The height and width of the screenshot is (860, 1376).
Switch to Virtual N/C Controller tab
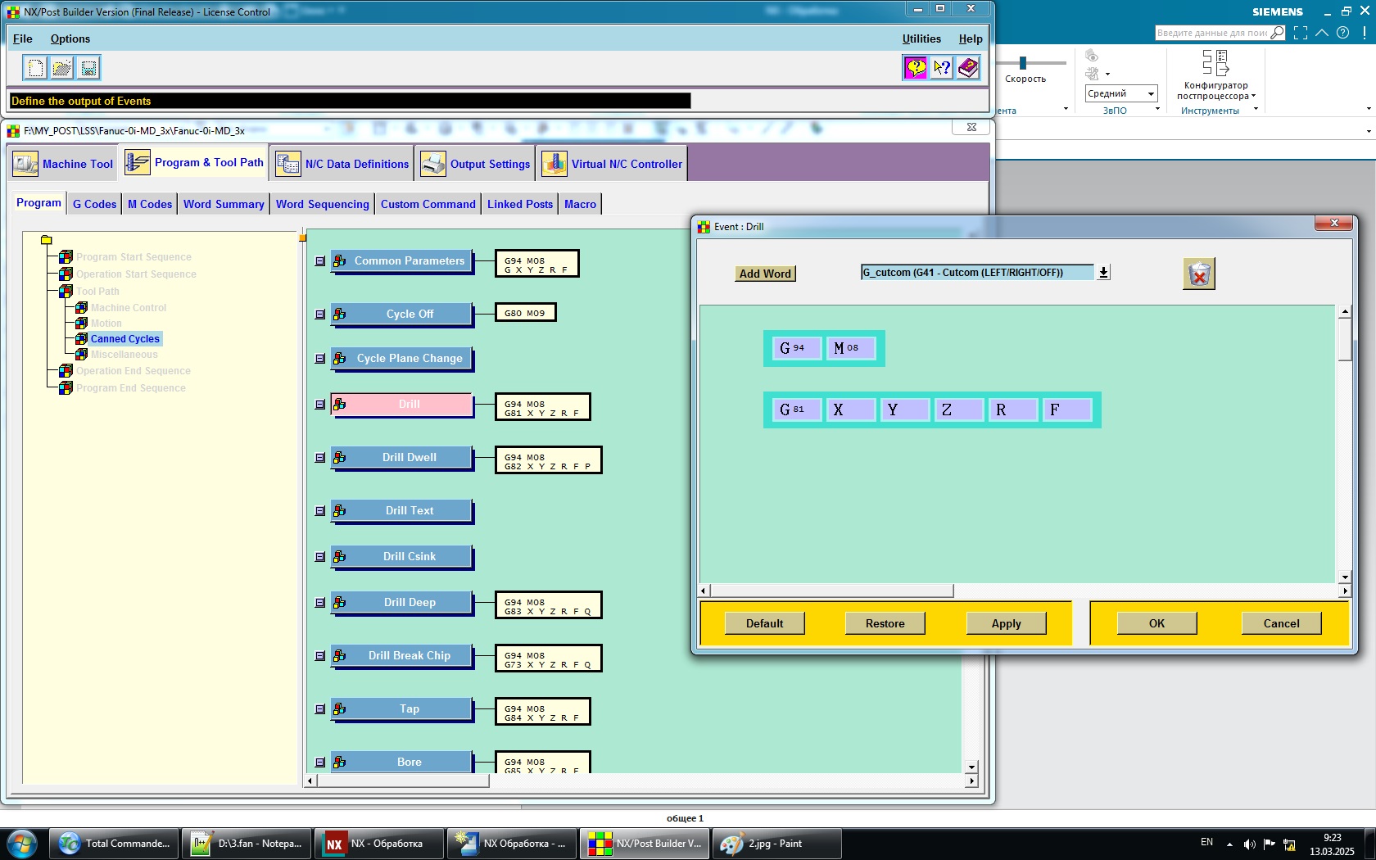tap(612, 164)
